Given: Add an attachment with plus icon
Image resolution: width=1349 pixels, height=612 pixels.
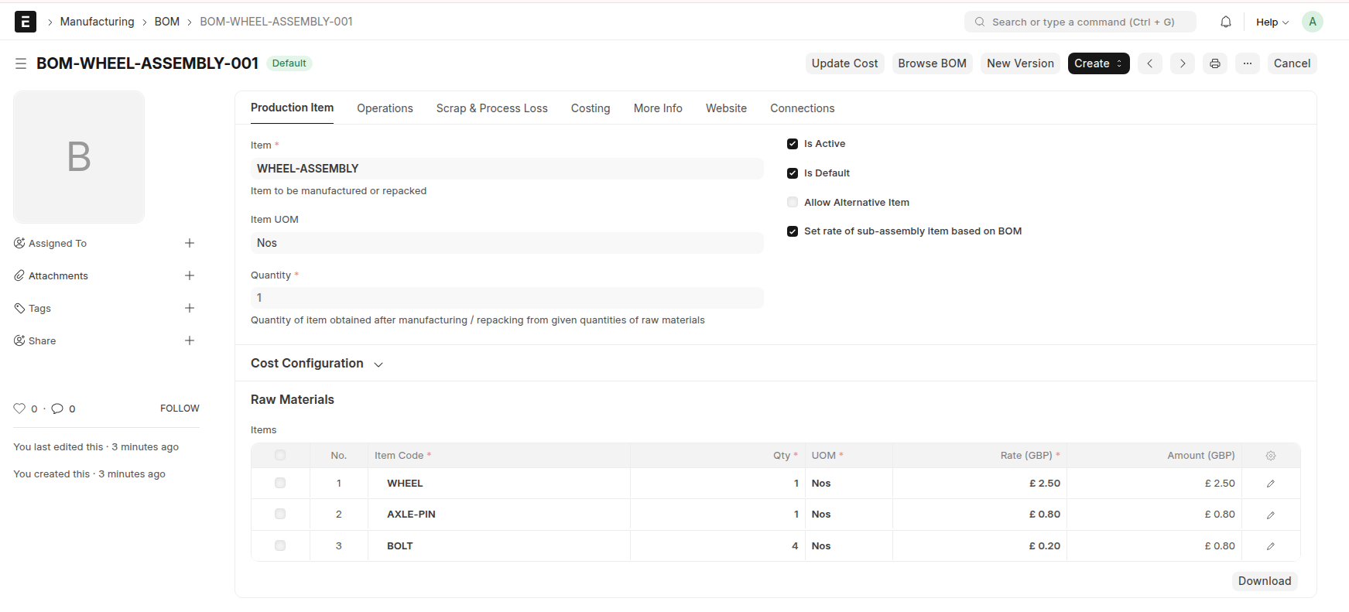Looking at the screenshot, I should pos(190,275).
